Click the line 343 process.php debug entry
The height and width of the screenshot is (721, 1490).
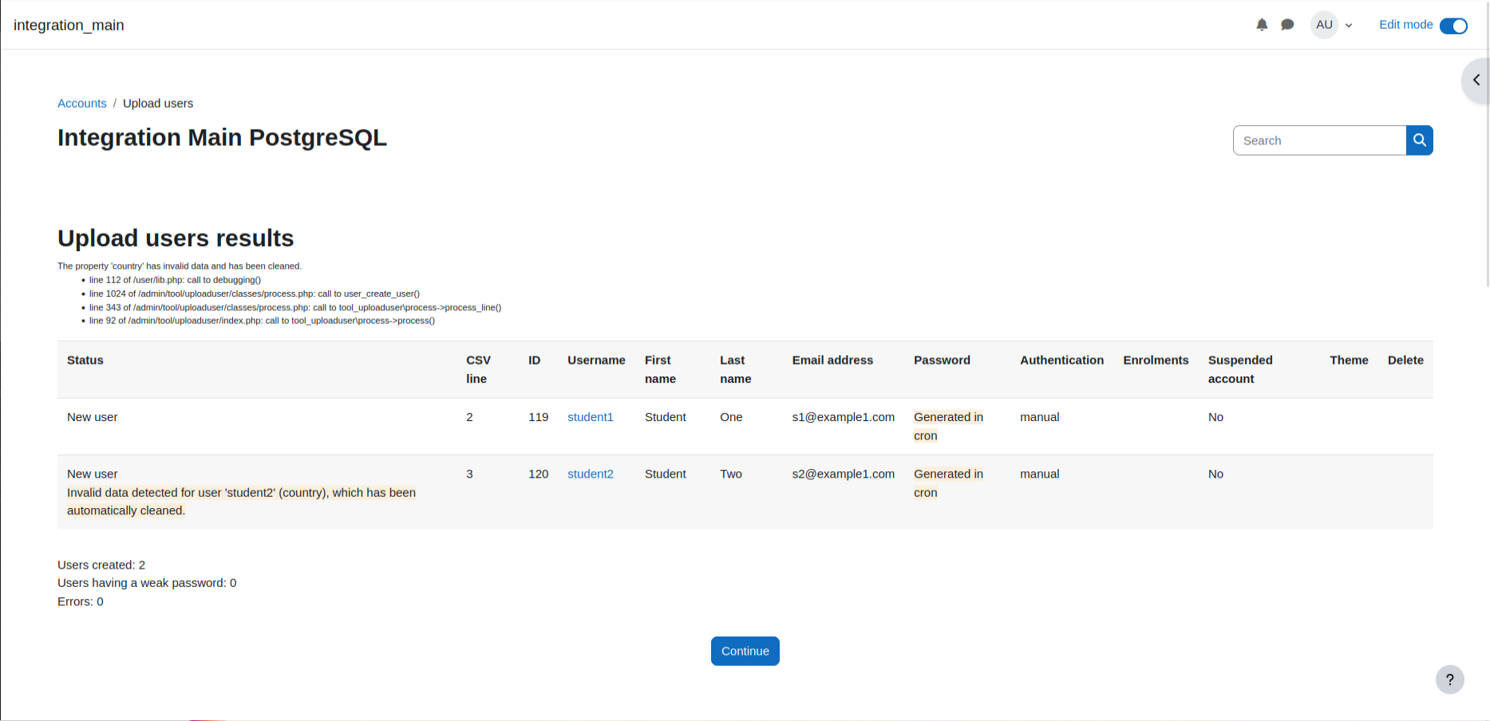tap(295, 307)
